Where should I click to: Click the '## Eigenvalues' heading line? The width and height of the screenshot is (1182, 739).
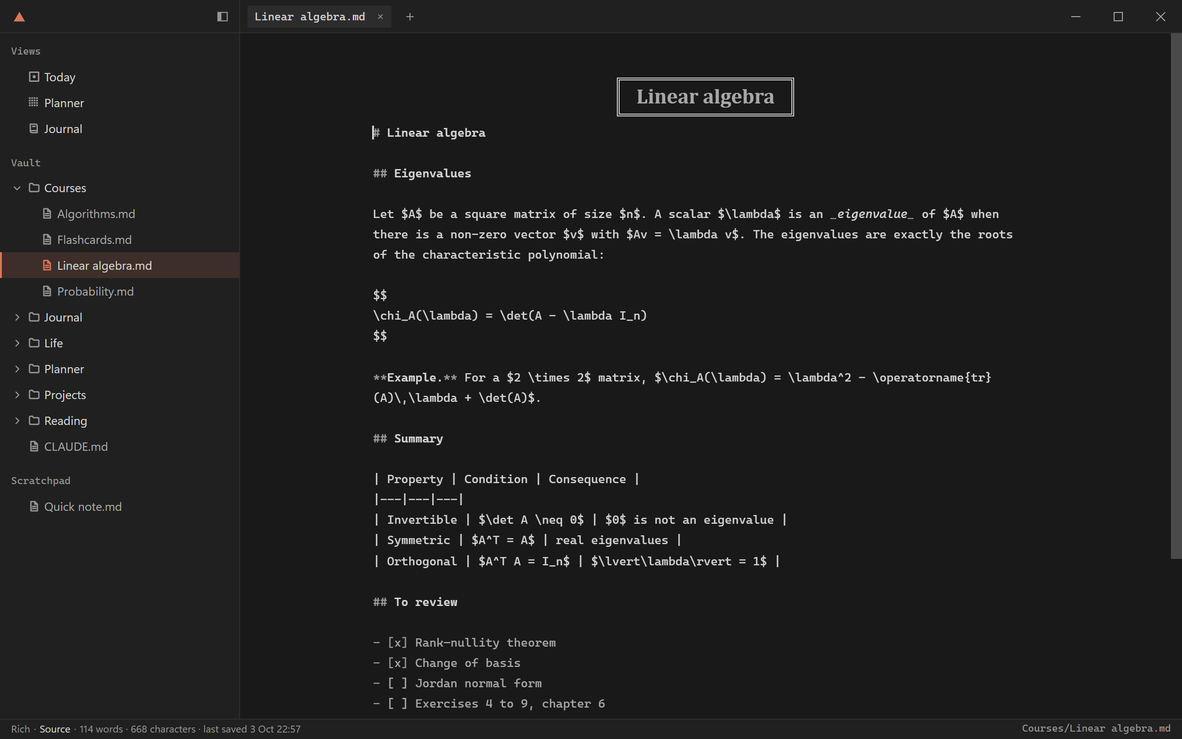click(x=422, y=174)
